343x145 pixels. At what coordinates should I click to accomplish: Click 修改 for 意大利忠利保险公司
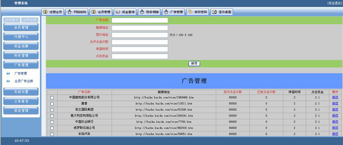[335, 116]
